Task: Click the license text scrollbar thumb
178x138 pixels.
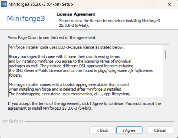Action: pos(166,55)
